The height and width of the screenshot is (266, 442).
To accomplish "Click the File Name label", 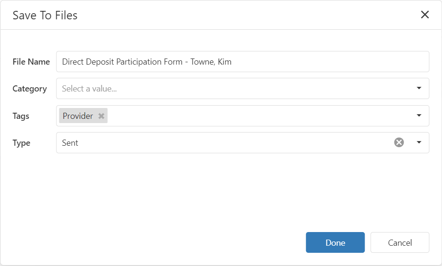I will tap(31, 62).
